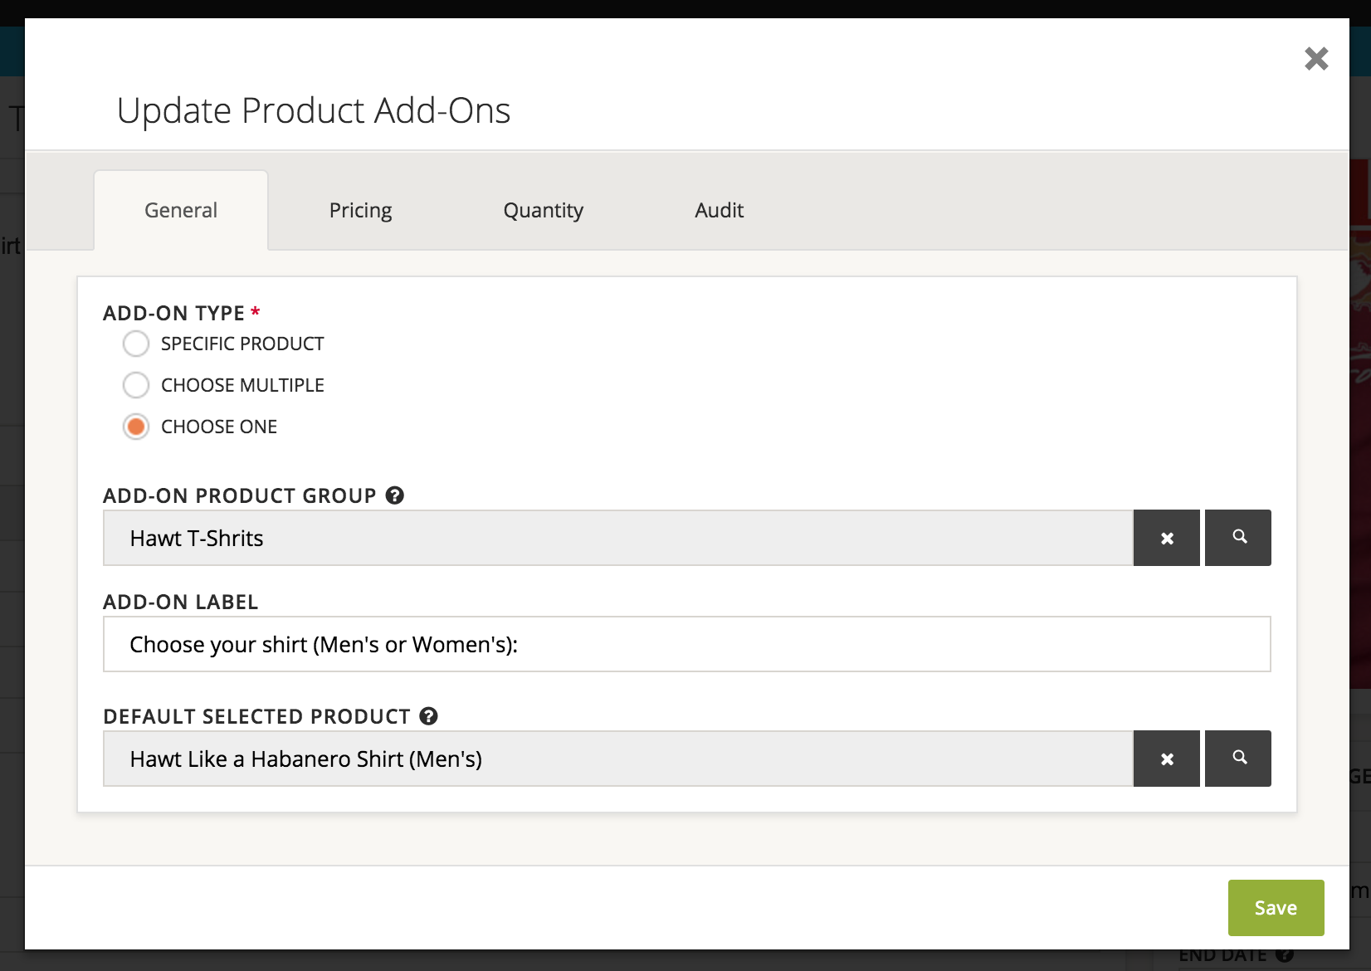Click the Update Product Add-Ons title
The image size is (1371, 971).
point(315,109)
